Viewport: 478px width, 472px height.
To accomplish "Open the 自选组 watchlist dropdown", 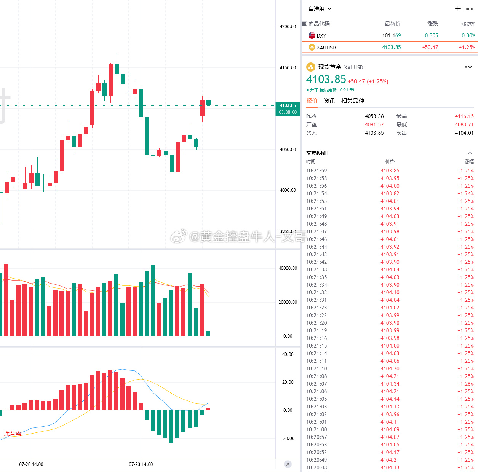I will 320,9.
